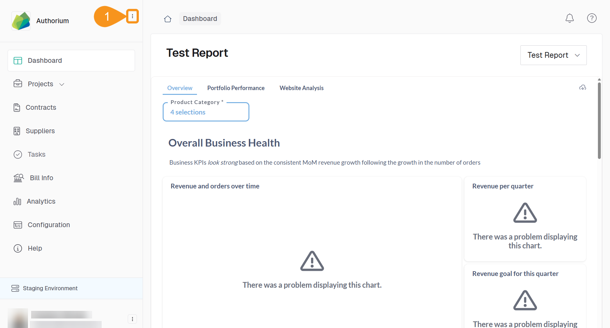Screen dimensions: 610x328
Task: Click the Dashboard breadcrumb button
Action: (x=200, y=19)
